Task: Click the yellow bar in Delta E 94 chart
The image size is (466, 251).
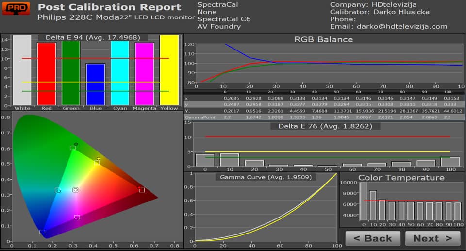Action: click(x=169, y=70)
